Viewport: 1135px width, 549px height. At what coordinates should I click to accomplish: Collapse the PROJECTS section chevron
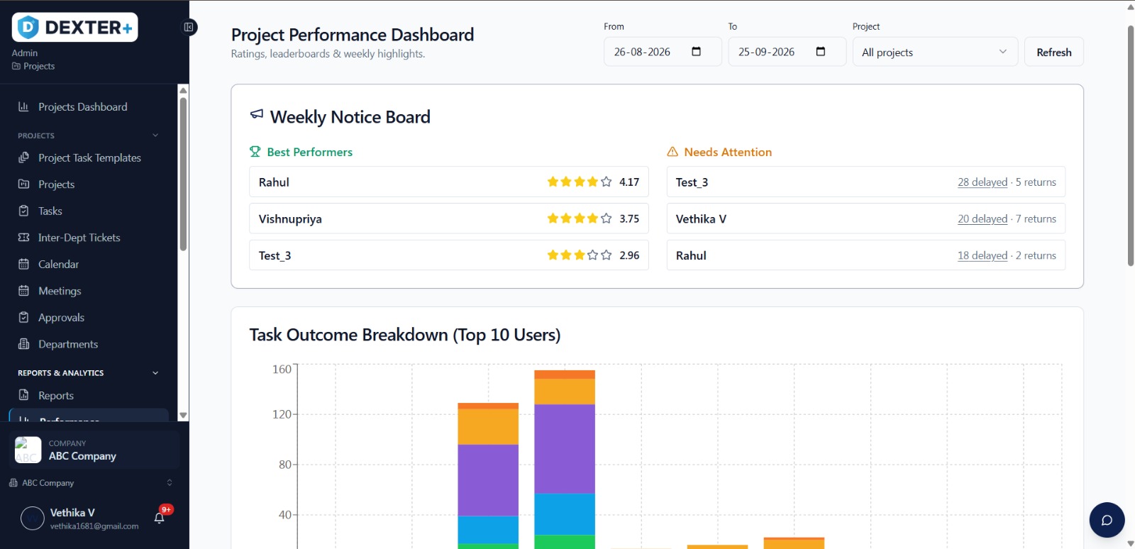[155, 135]
